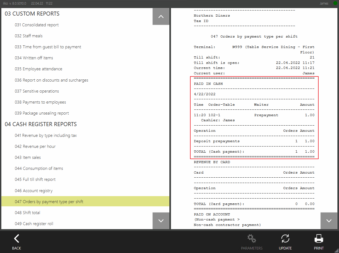Open 043 Item sales report

point(28,157)
